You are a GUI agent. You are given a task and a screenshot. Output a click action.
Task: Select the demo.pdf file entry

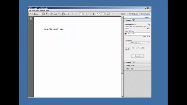[x=137, y=34]
